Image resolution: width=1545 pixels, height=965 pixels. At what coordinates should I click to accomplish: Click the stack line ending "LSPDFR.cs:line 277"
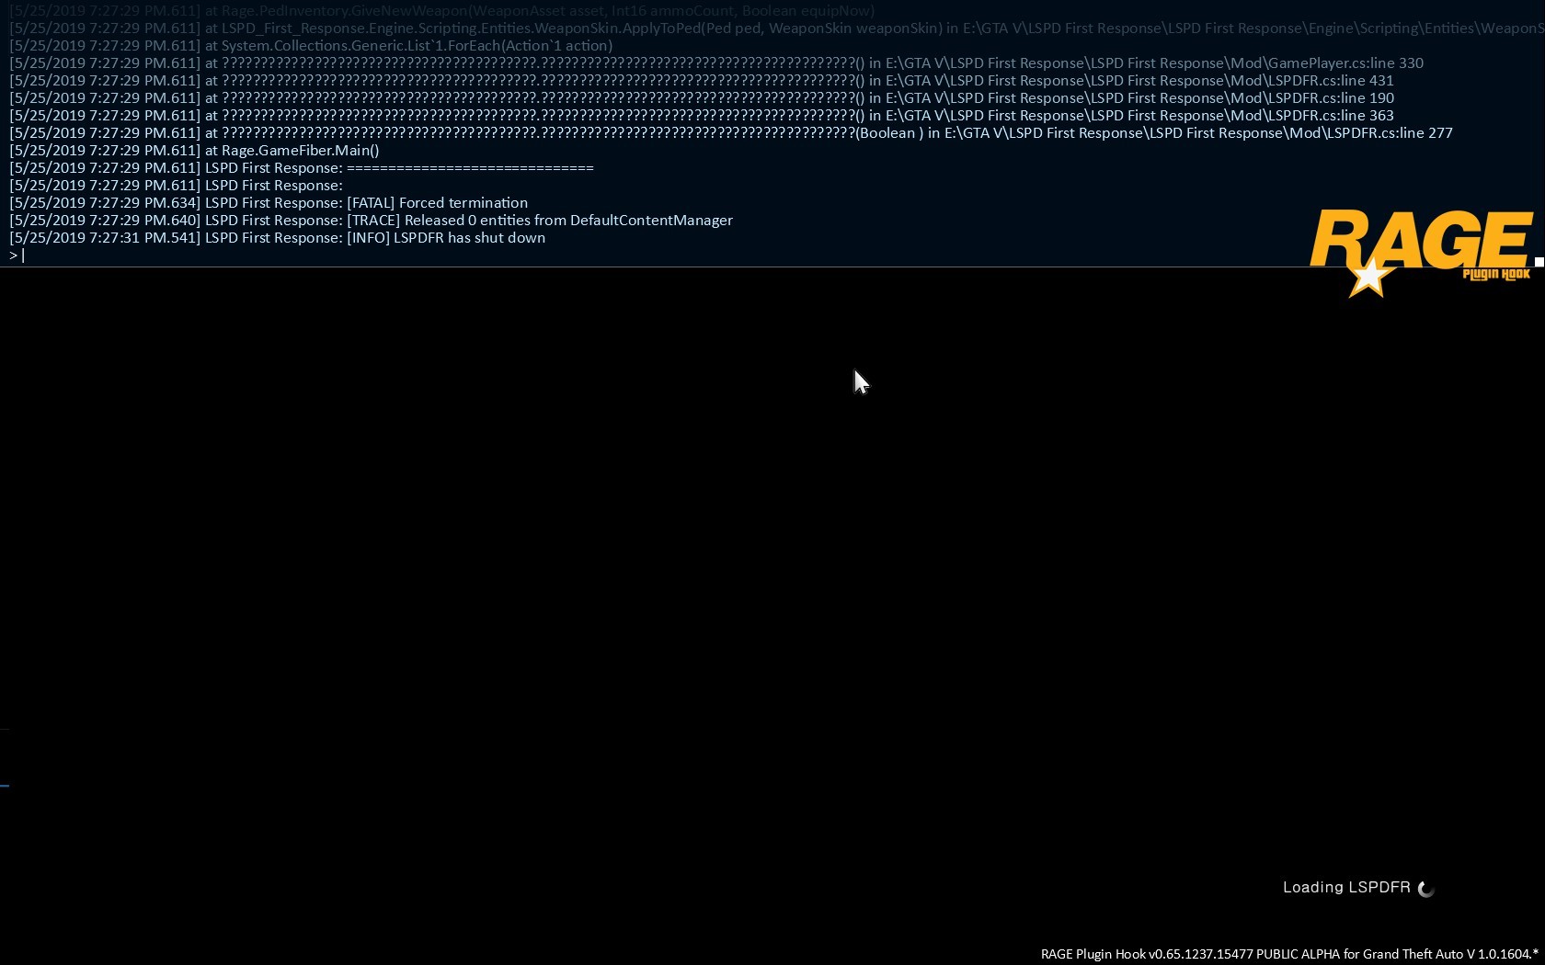tap(731, 133)
